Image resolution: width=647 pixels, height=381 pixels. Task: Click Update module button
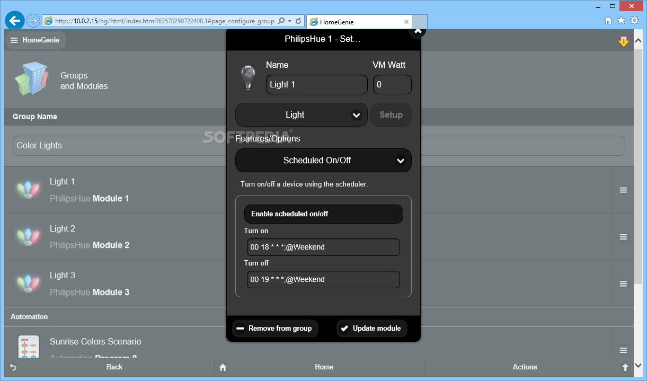tap(372, 329)
